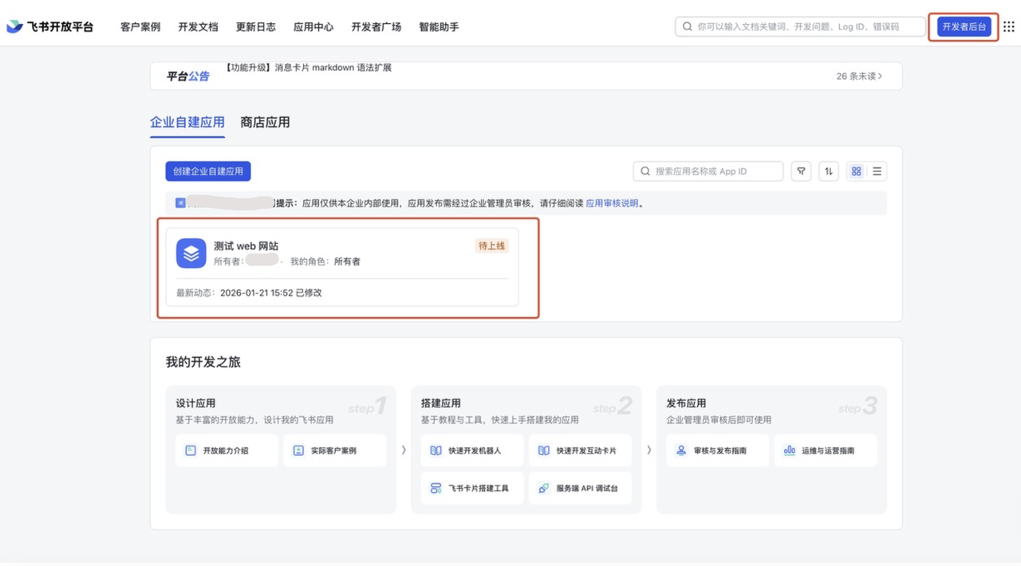Click the 测试 web 网站 app name
The width and height of the screenshot is (1021, 566).
click(x=246, y=246)
